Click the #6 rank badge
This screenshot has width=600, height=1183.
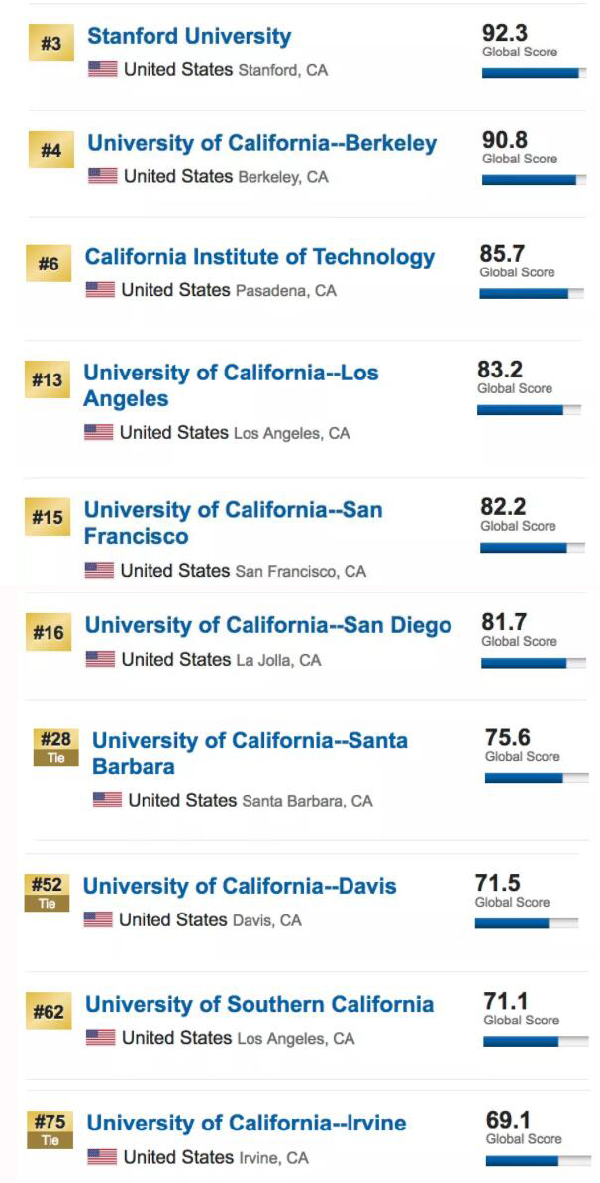(48, 265)
